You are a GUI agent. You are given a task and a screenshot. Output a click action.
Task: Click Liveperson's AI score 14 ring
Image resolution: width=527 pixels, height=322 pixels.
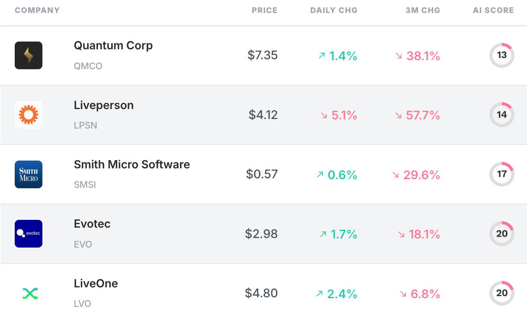coord(501,115)
